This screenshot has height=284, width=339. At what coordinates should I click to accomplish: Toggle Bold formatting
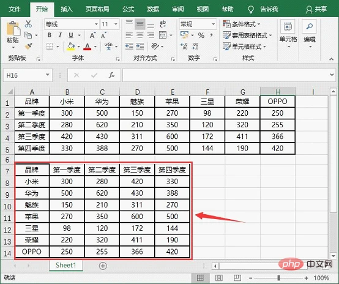(50, 35)
